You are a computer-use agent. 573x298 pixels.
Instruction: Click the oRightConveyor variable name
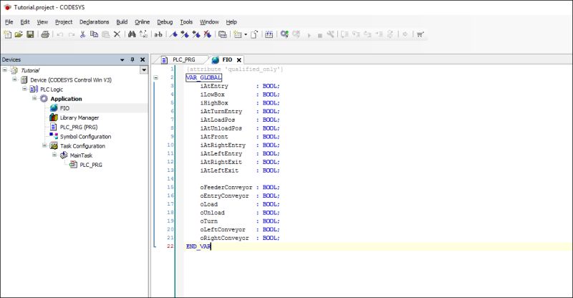pos(224,238)
